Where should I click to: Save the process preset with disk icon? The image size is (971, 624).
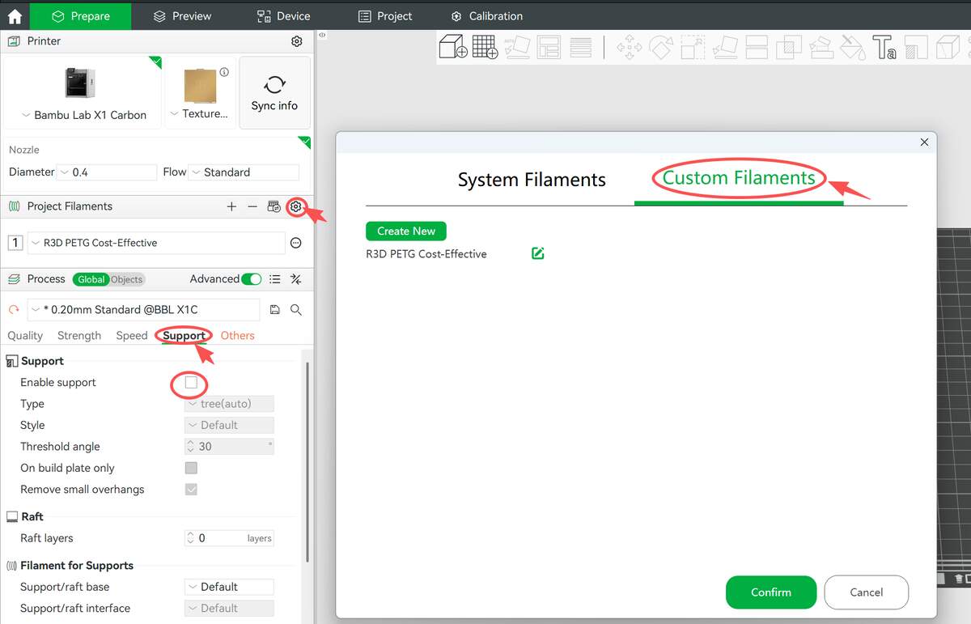(x=275, y=310)
